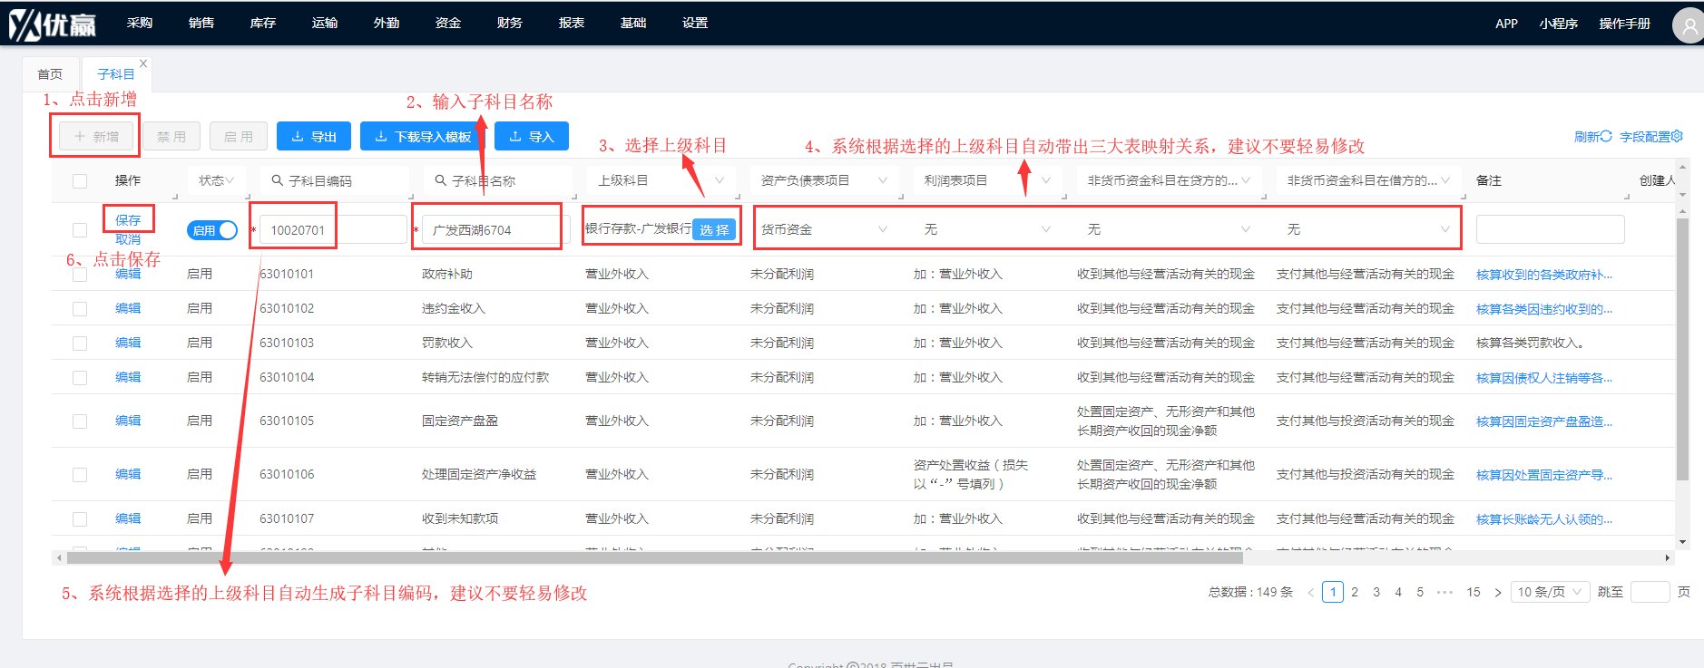Select checkbox for row 63010103
Screen dimensions: 1704x668
tap(80, 344)
